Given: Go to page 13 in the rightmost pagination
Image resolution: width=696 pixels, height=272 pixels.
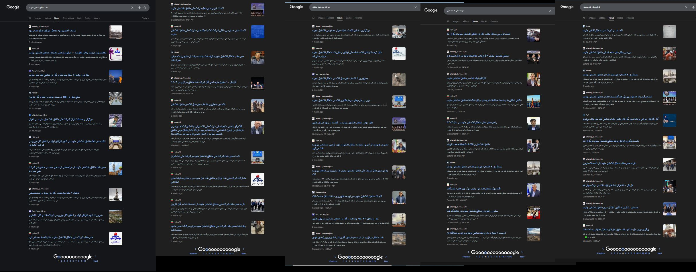Looking at the screenshot, I should (646, 253).
